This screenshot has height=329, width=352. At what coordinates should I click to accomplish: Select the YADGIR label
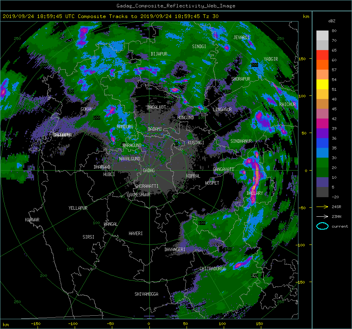(271, 59)
